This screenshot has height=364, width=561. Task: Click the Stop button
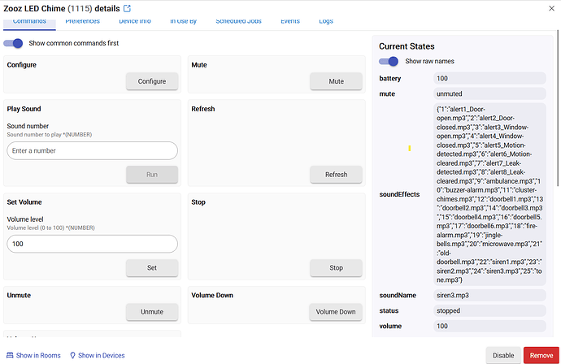pos(337,268)
